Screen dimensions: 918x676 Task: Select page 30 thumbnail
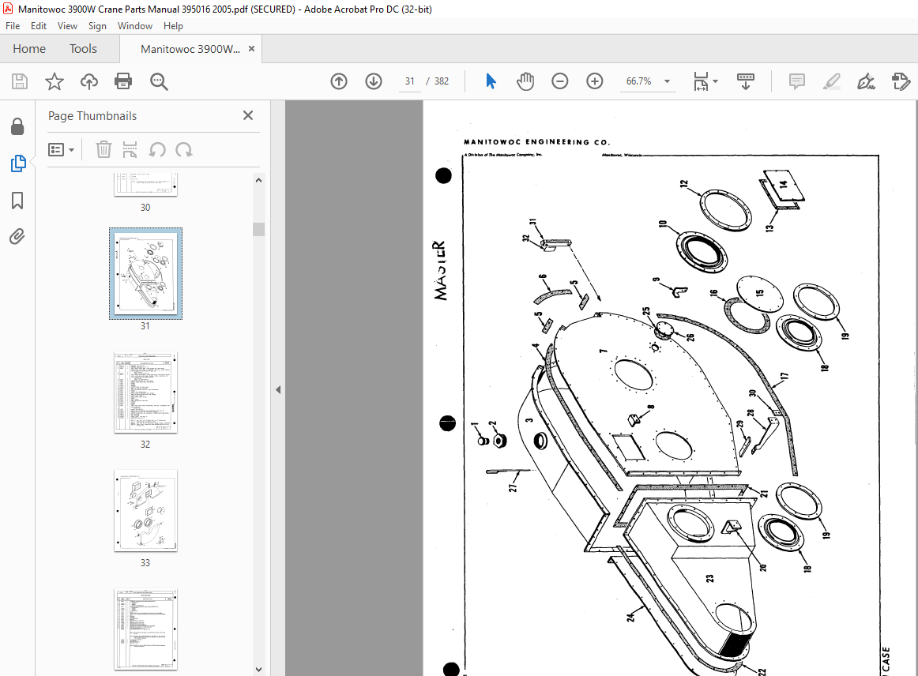click(x=145, y=184)
